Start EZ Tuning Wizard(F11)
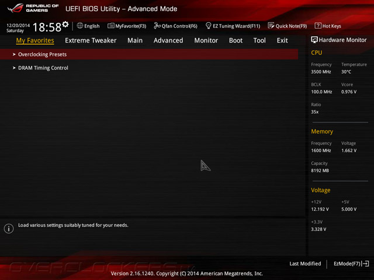 click(236, 26)
